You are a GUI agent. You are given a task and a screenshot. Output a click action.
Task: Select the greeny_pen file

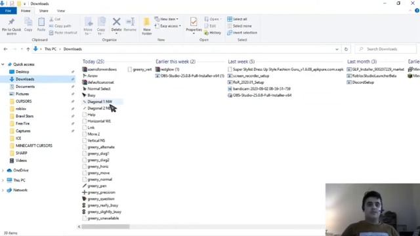click(x=97, y=186)
